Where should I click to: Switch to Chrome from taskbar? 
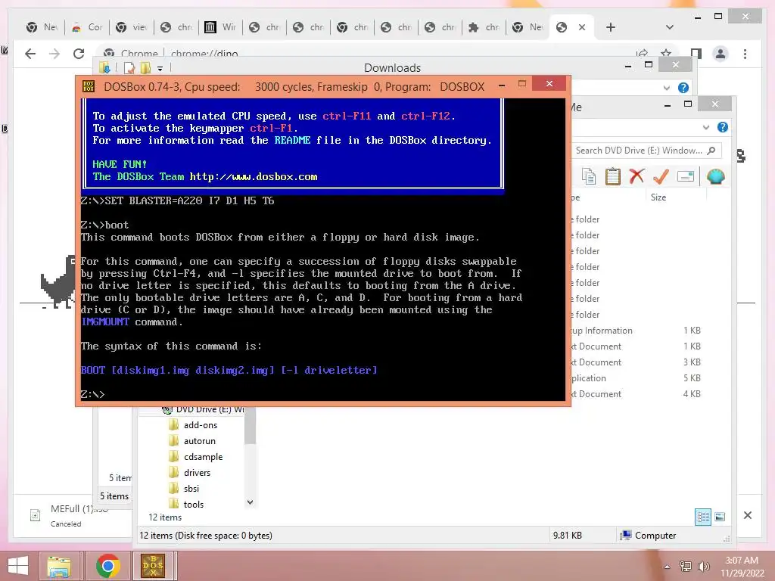pos(108,566)
